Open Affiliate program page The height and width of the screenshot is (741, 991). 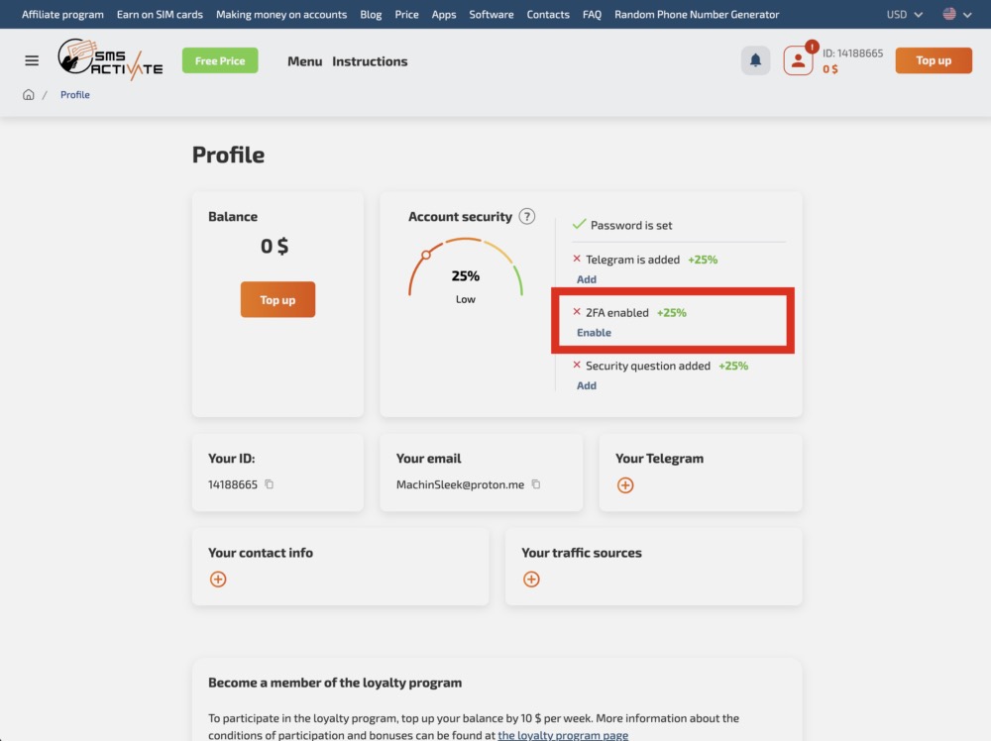coord(62,14)
